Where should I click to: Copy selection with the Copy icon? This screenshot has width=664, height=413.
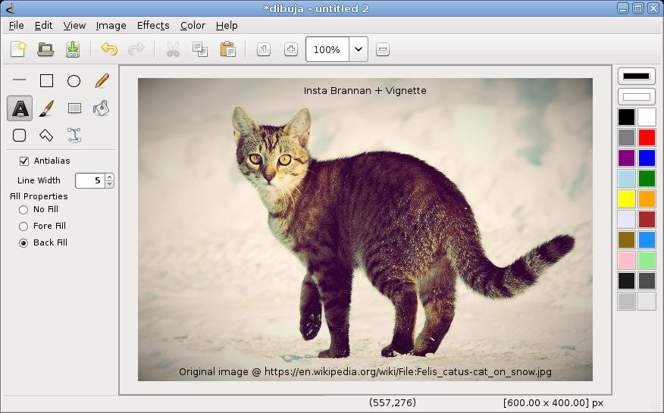click(x=200, y=49)
